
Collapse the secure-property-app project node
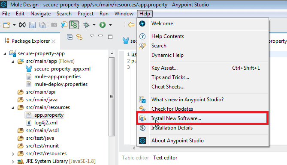click(x=5, y=54)
